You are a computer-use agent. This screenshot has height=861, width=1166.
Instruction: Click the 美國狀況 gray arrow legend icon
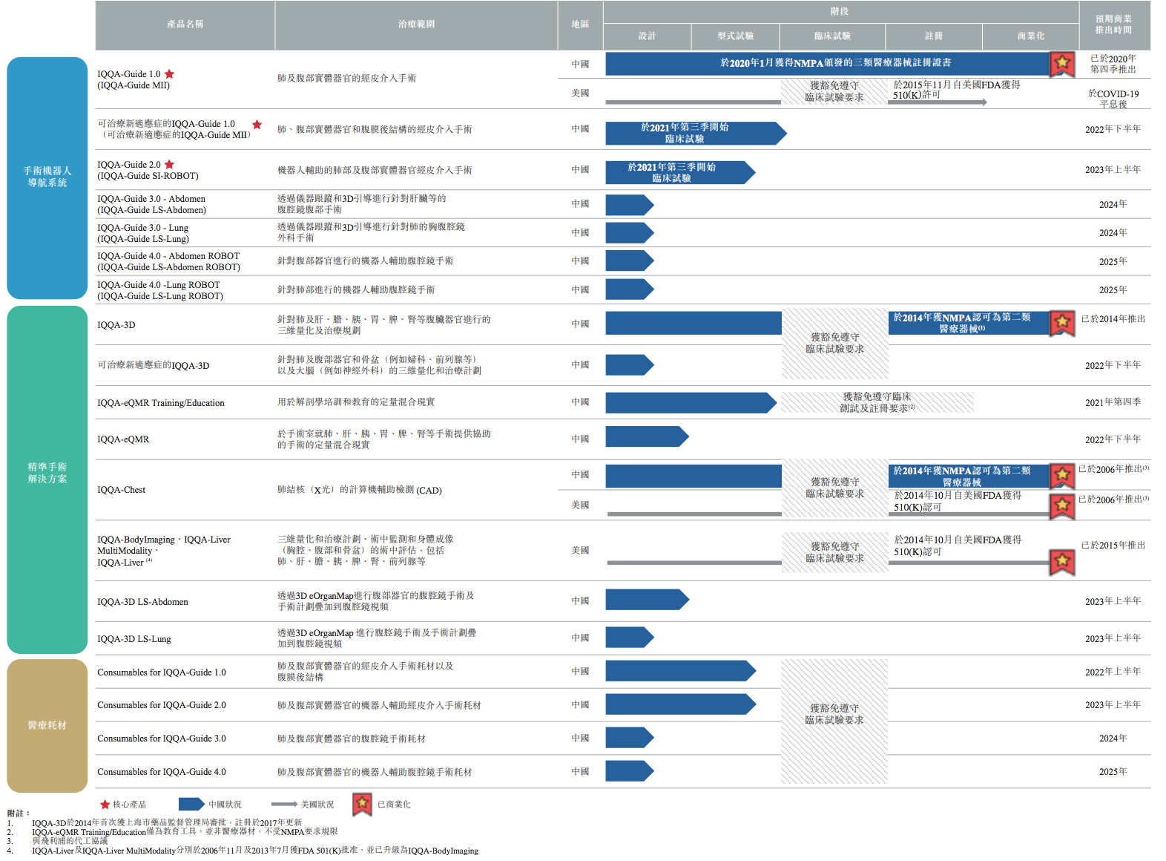pos(284,805)
